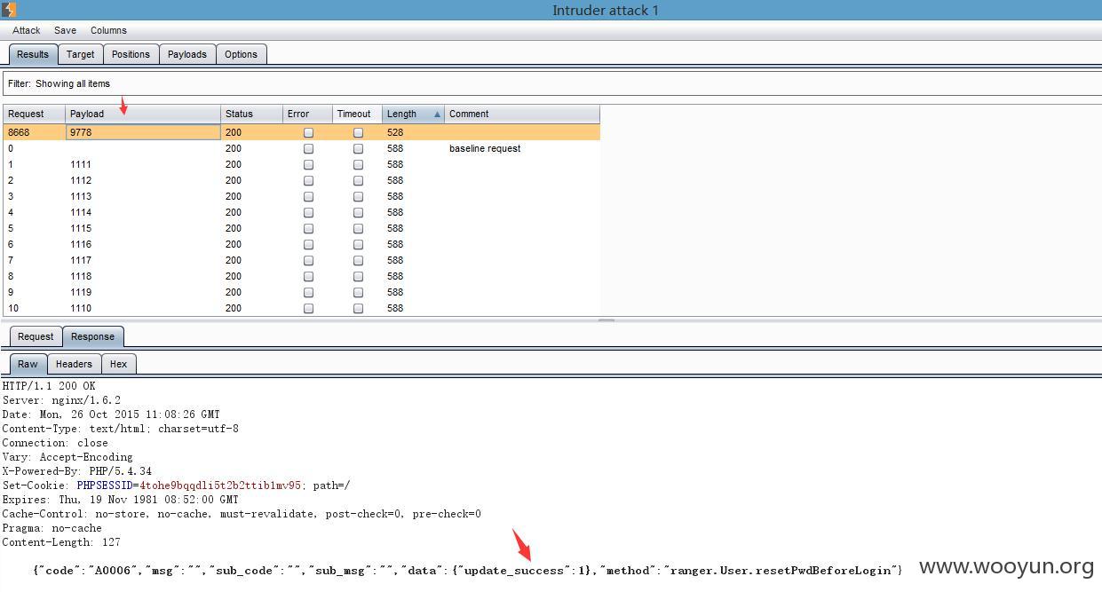1102x592 pixels.
Task: Select request number 8668
Action: [x=35, y=132]
